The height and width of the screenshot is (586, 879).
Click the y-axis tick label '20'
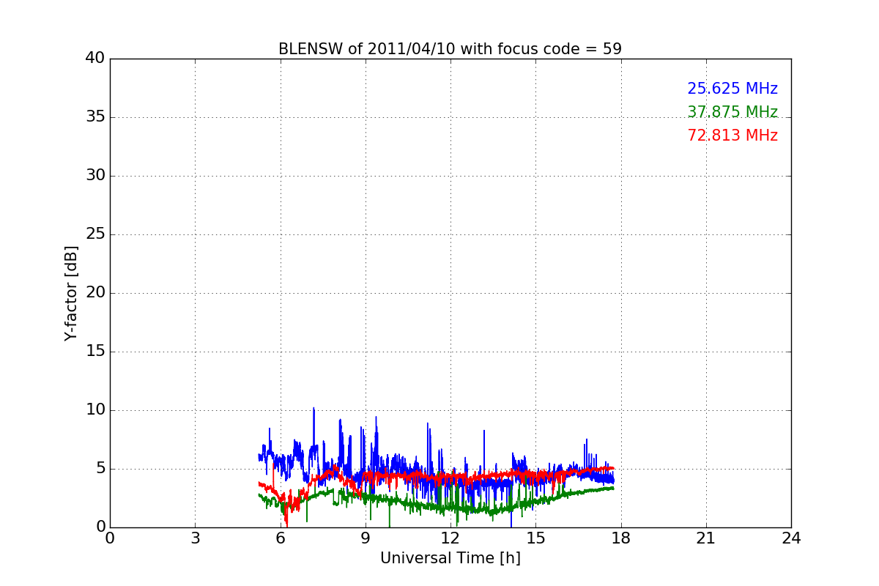(95, 293)
